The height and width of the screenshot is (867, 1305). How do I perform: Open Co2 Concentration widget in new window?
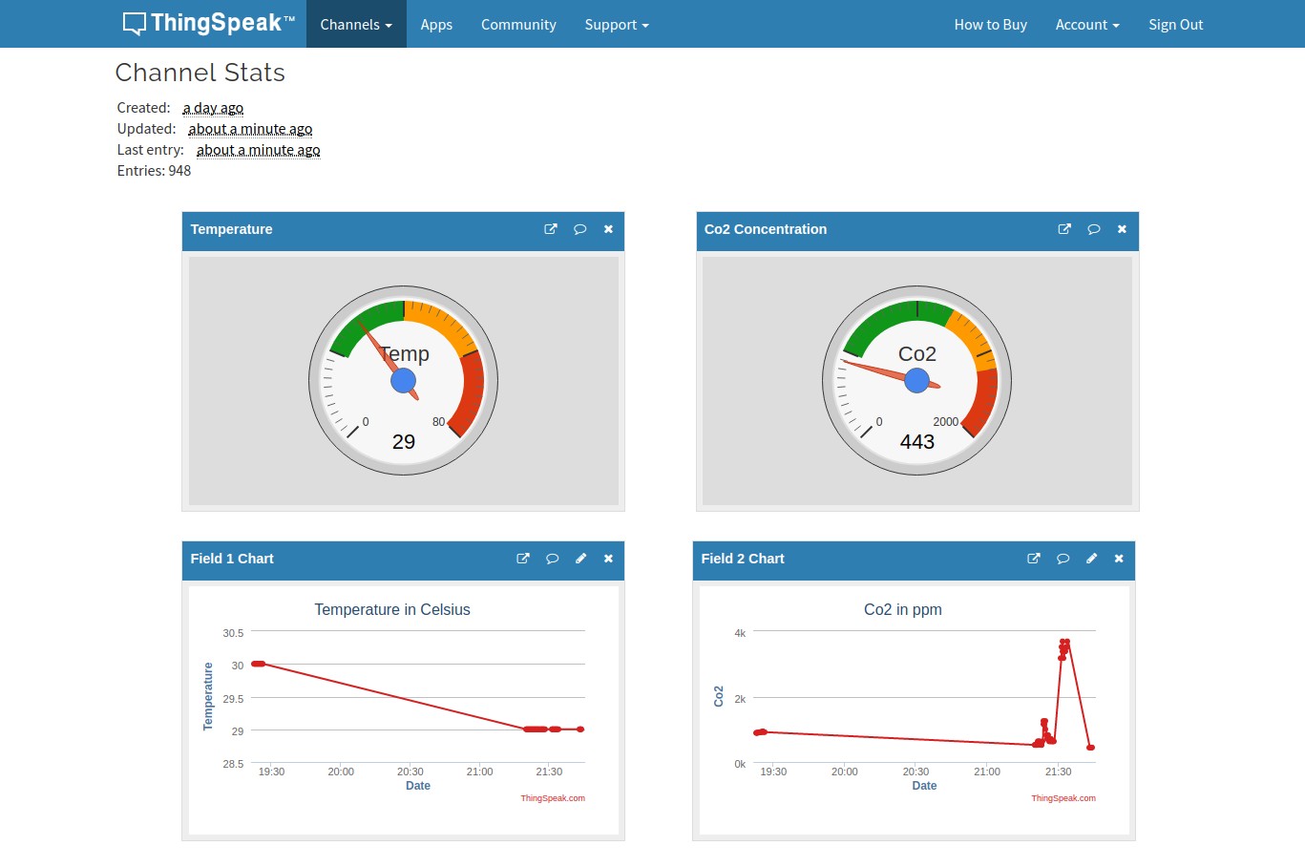click(x=1064, y=229)
